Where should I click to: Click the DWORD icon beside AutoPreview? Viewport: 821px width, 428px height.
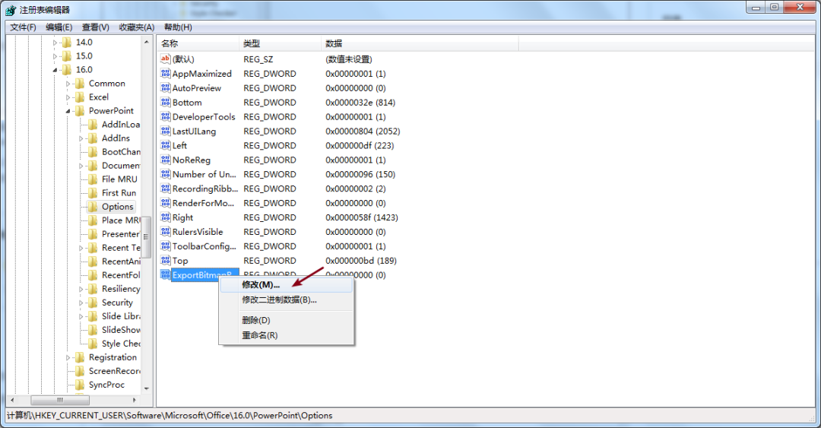pyautogui.click(x=166, y=87)
